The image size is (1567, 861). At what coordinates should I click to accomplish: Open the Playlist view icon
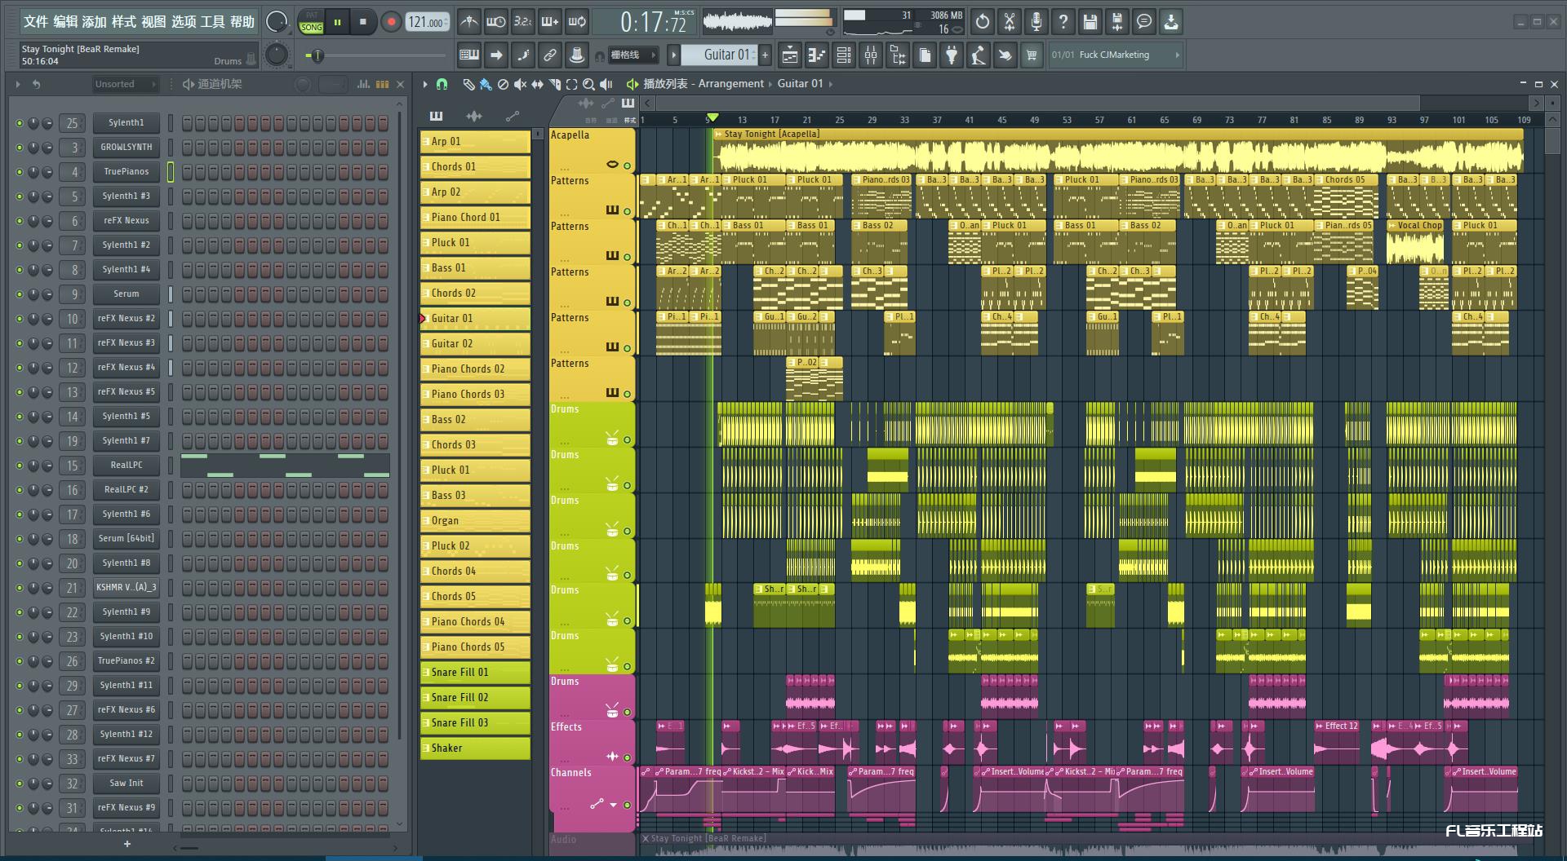tap(790, 55)
